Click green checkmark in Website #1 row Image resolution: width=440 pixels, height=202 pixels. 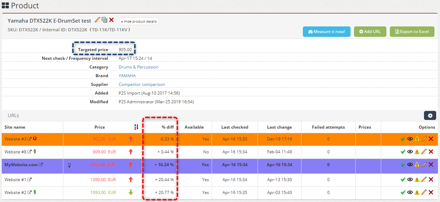[x=403, y=180]
